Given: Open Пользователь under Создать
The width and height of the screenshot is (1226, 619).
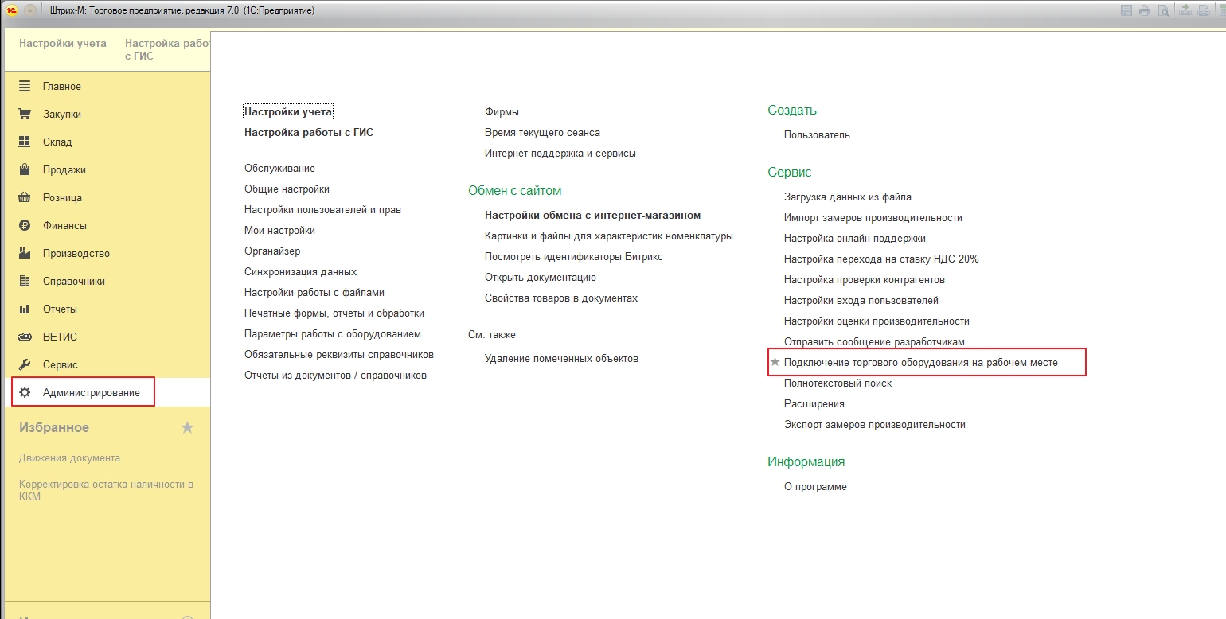Looking at the screenshot, I should point(817,135).
